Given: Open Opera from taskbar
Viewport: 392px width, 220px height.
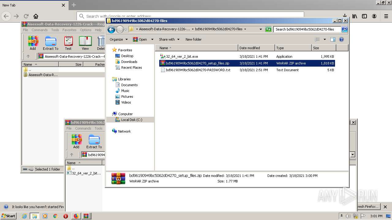Looking at the screenshot, I should point(66,216).
